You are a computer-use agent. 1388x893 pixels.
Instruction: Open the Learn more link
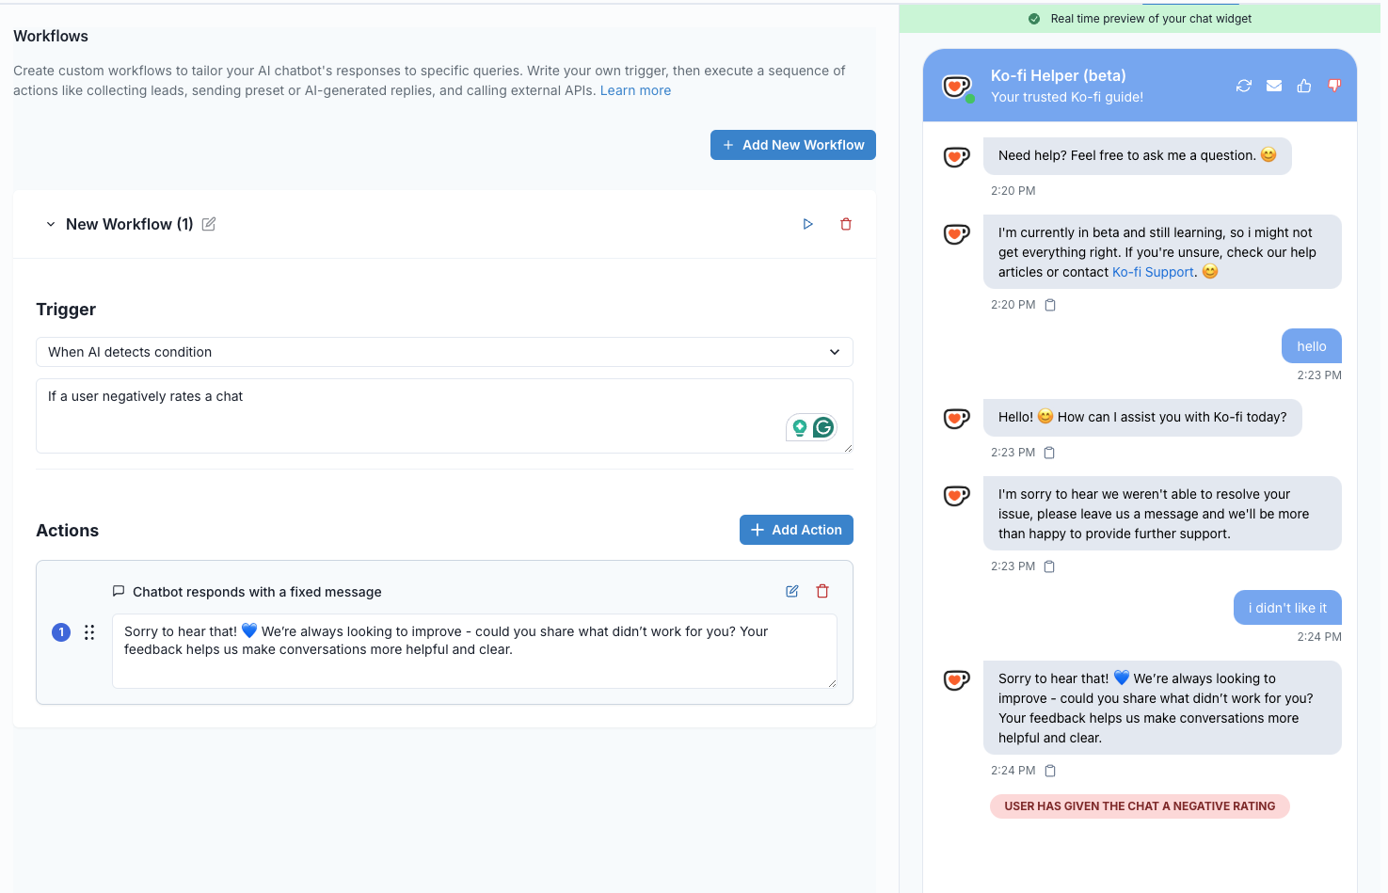635,90
